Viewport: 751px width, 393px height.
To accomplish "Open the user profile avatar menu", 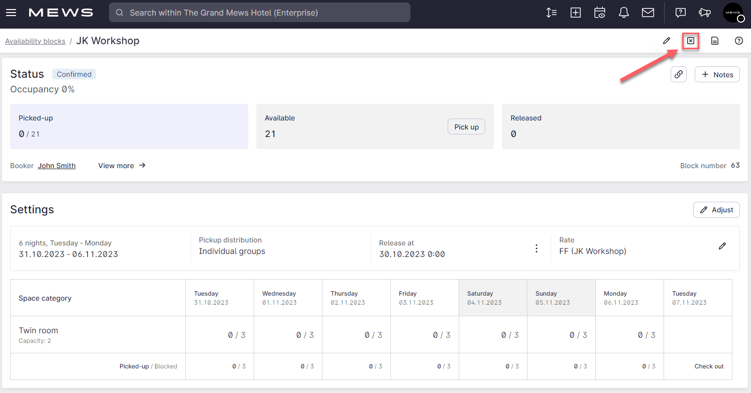I will coord(733,13).
